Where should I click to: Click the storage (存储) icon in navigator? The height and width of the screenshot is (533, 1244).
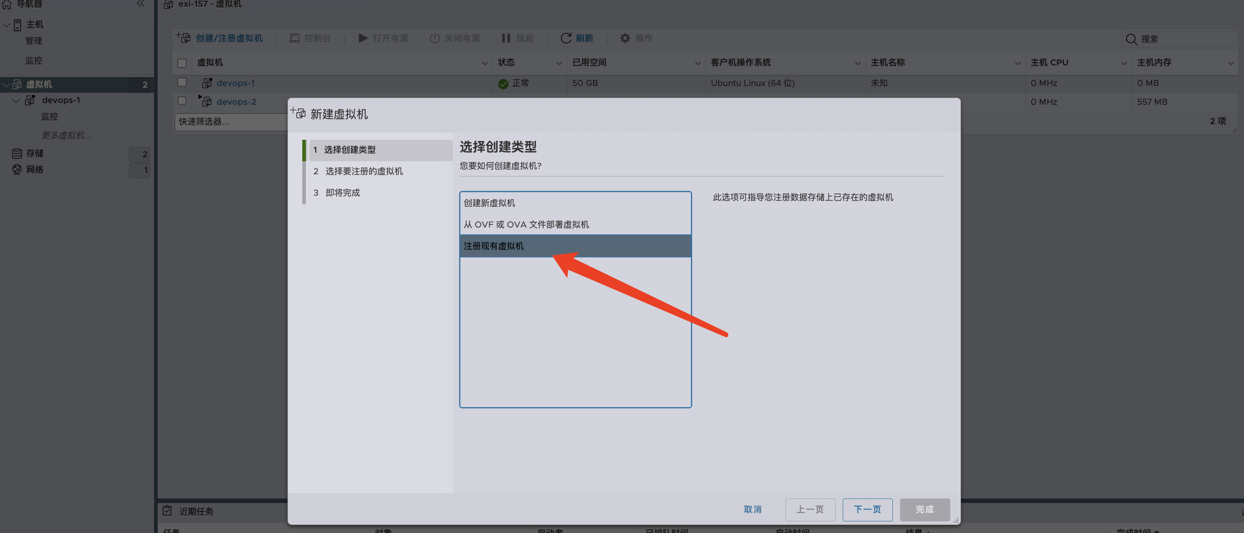point(17,154)
